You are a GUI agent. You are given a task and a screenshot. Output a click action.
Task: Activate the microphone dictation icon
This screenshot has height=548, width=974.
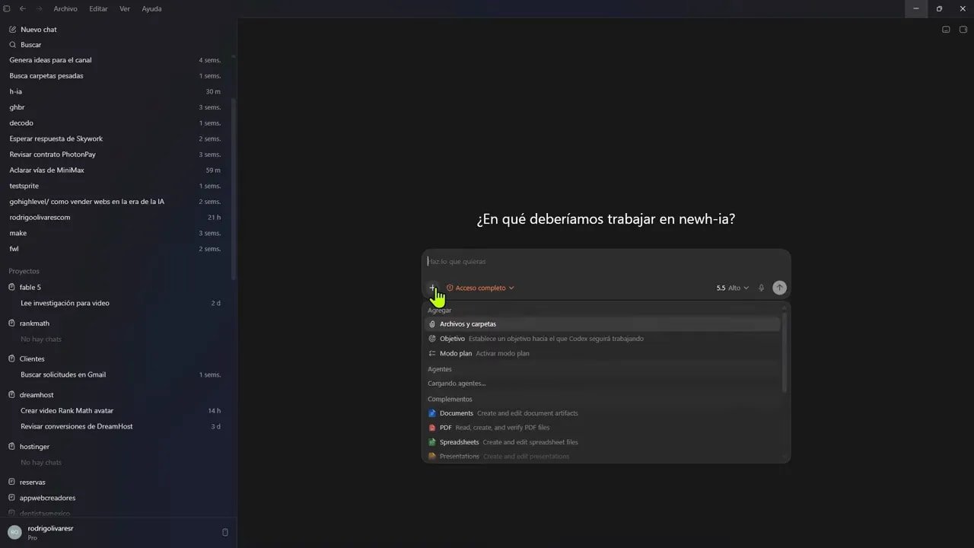click(761, 288)
